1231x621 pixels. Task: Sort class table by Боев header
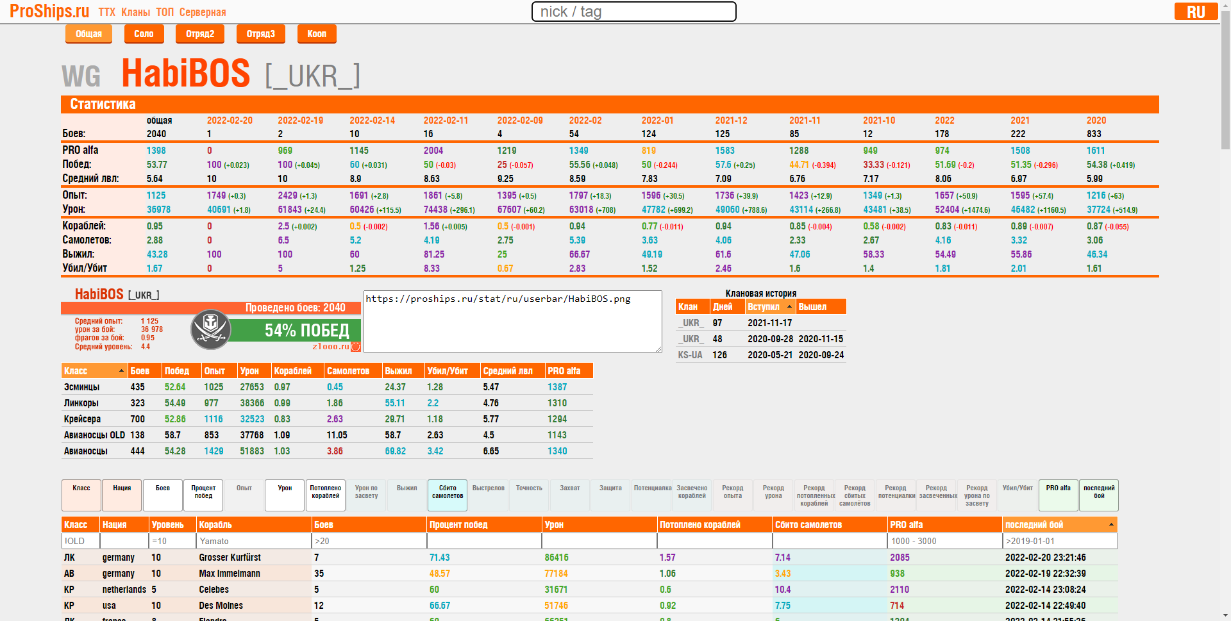click(144, 371)
